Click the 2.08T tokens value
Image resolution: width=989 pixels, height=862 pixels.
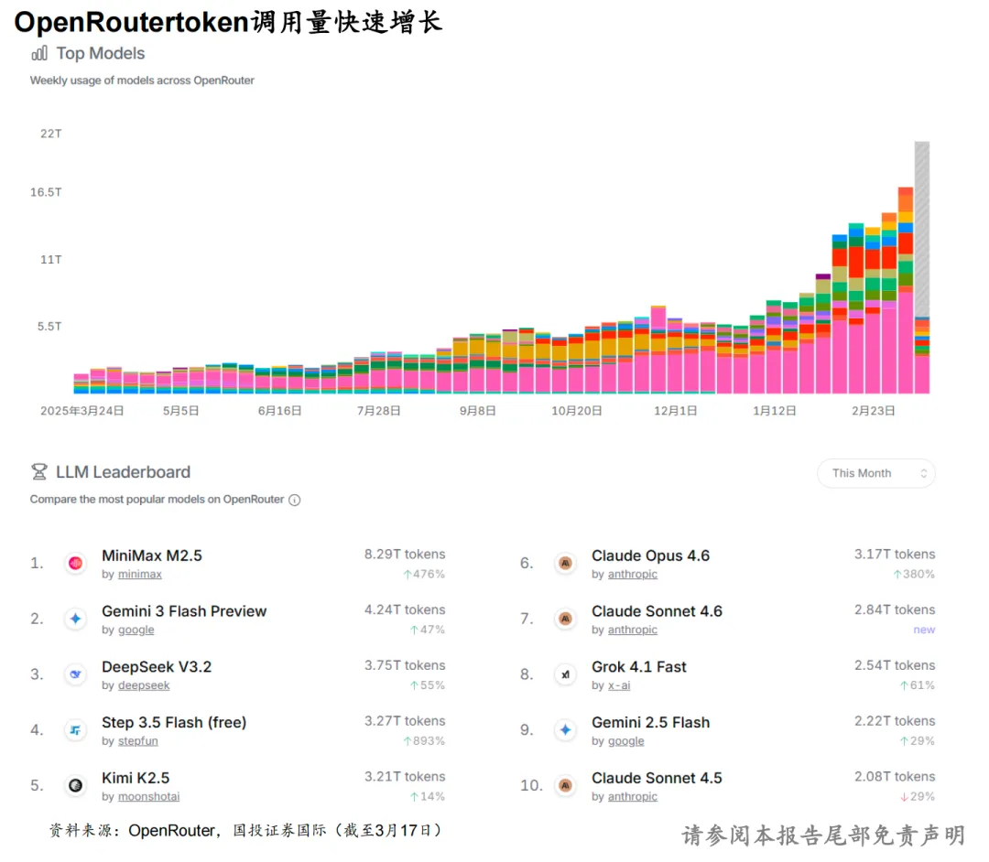895,776
